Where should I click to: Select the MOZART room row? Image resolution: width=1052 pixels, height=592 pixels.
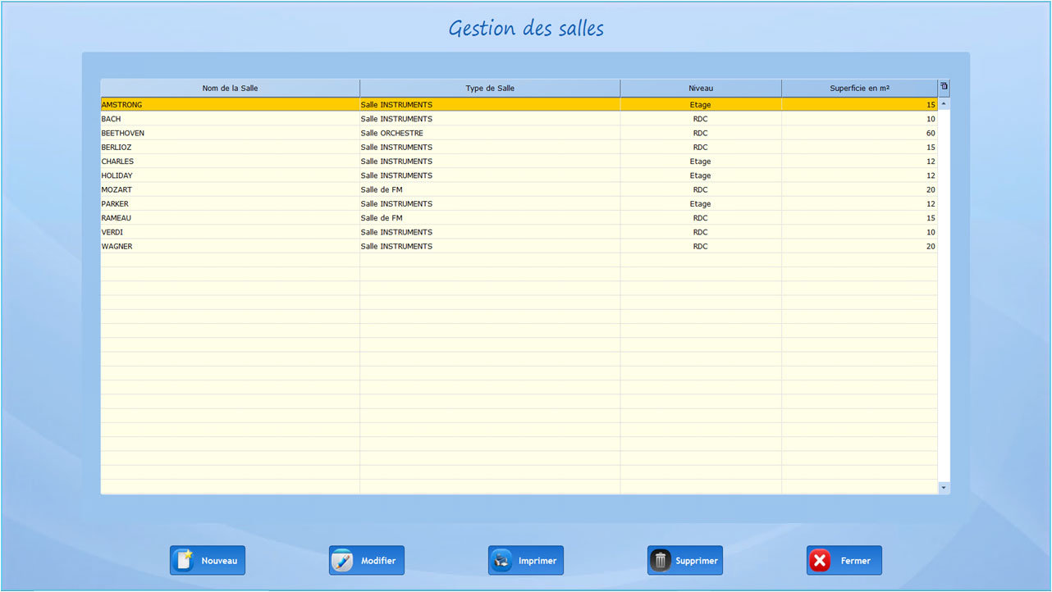pos(519,189)
